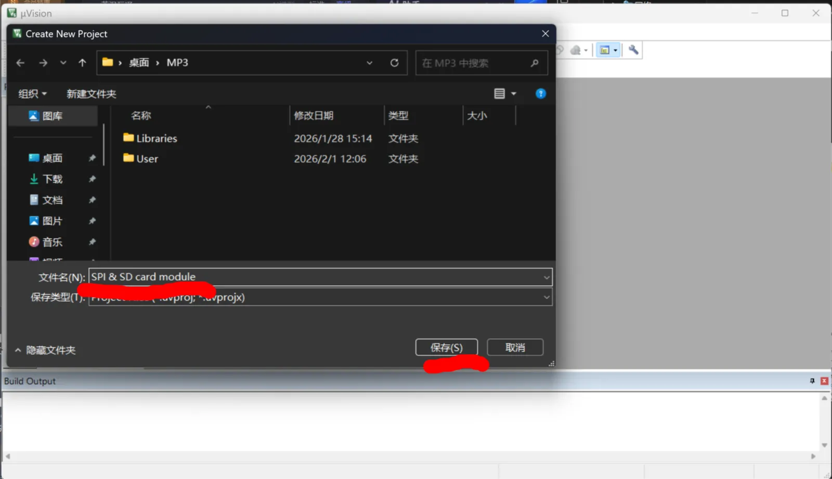Expand the address bar path dropdown
The image size is (832, 479).
tap(370, 63)
